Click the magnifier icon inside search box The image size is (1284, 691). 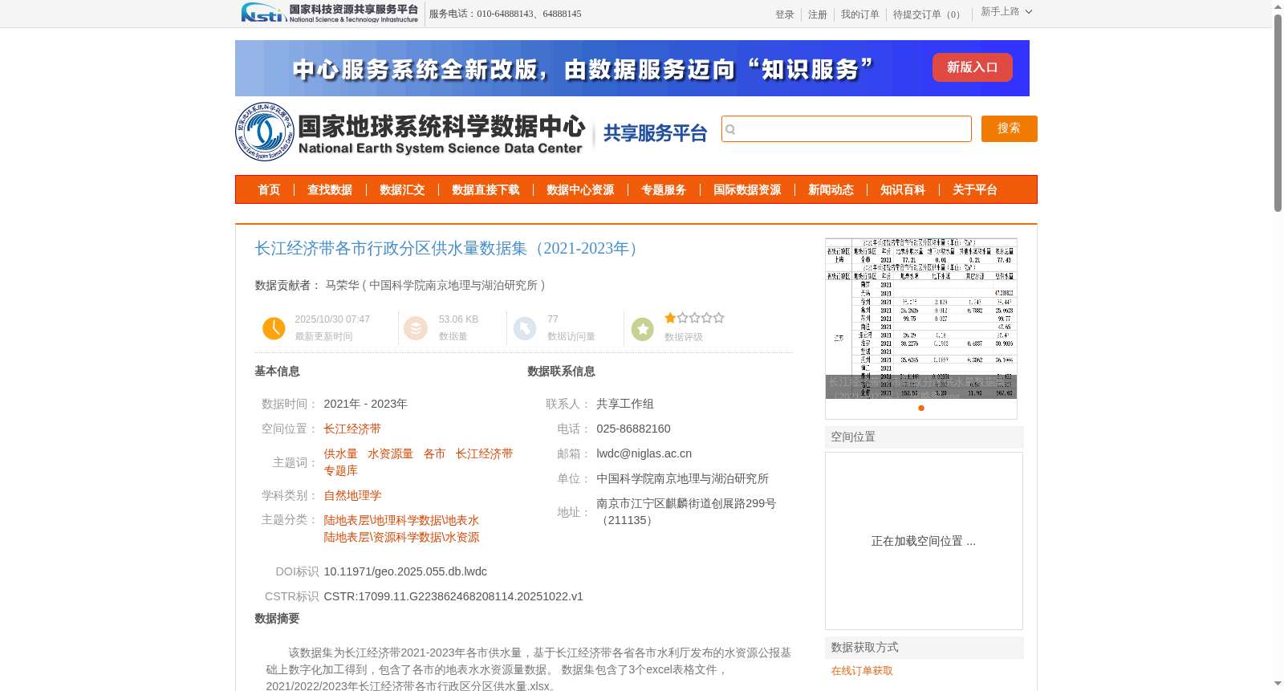coord(730,129)
